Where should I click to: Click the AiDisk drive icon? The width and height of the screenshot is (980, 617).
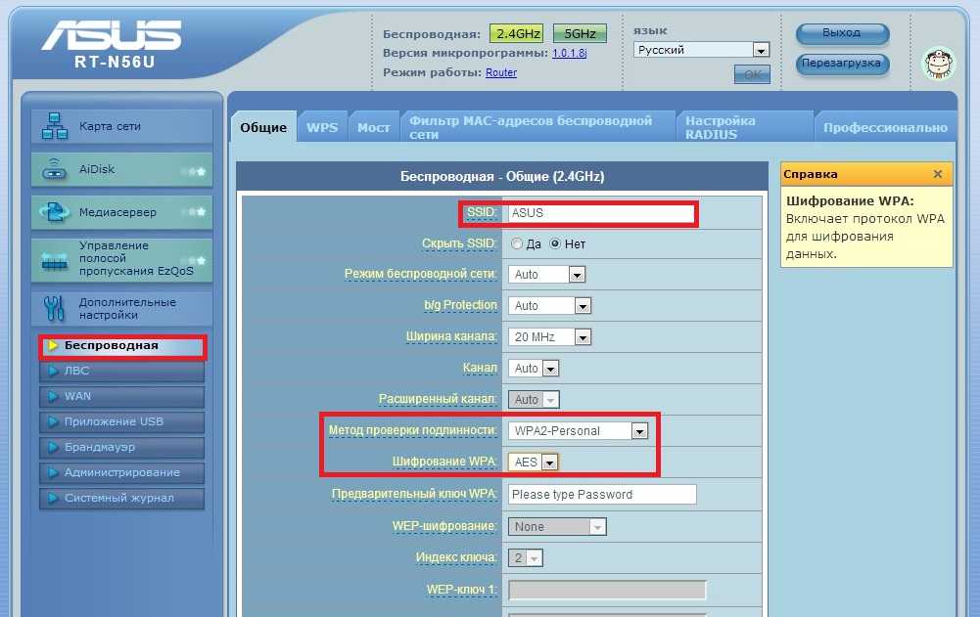click(55, 168)
